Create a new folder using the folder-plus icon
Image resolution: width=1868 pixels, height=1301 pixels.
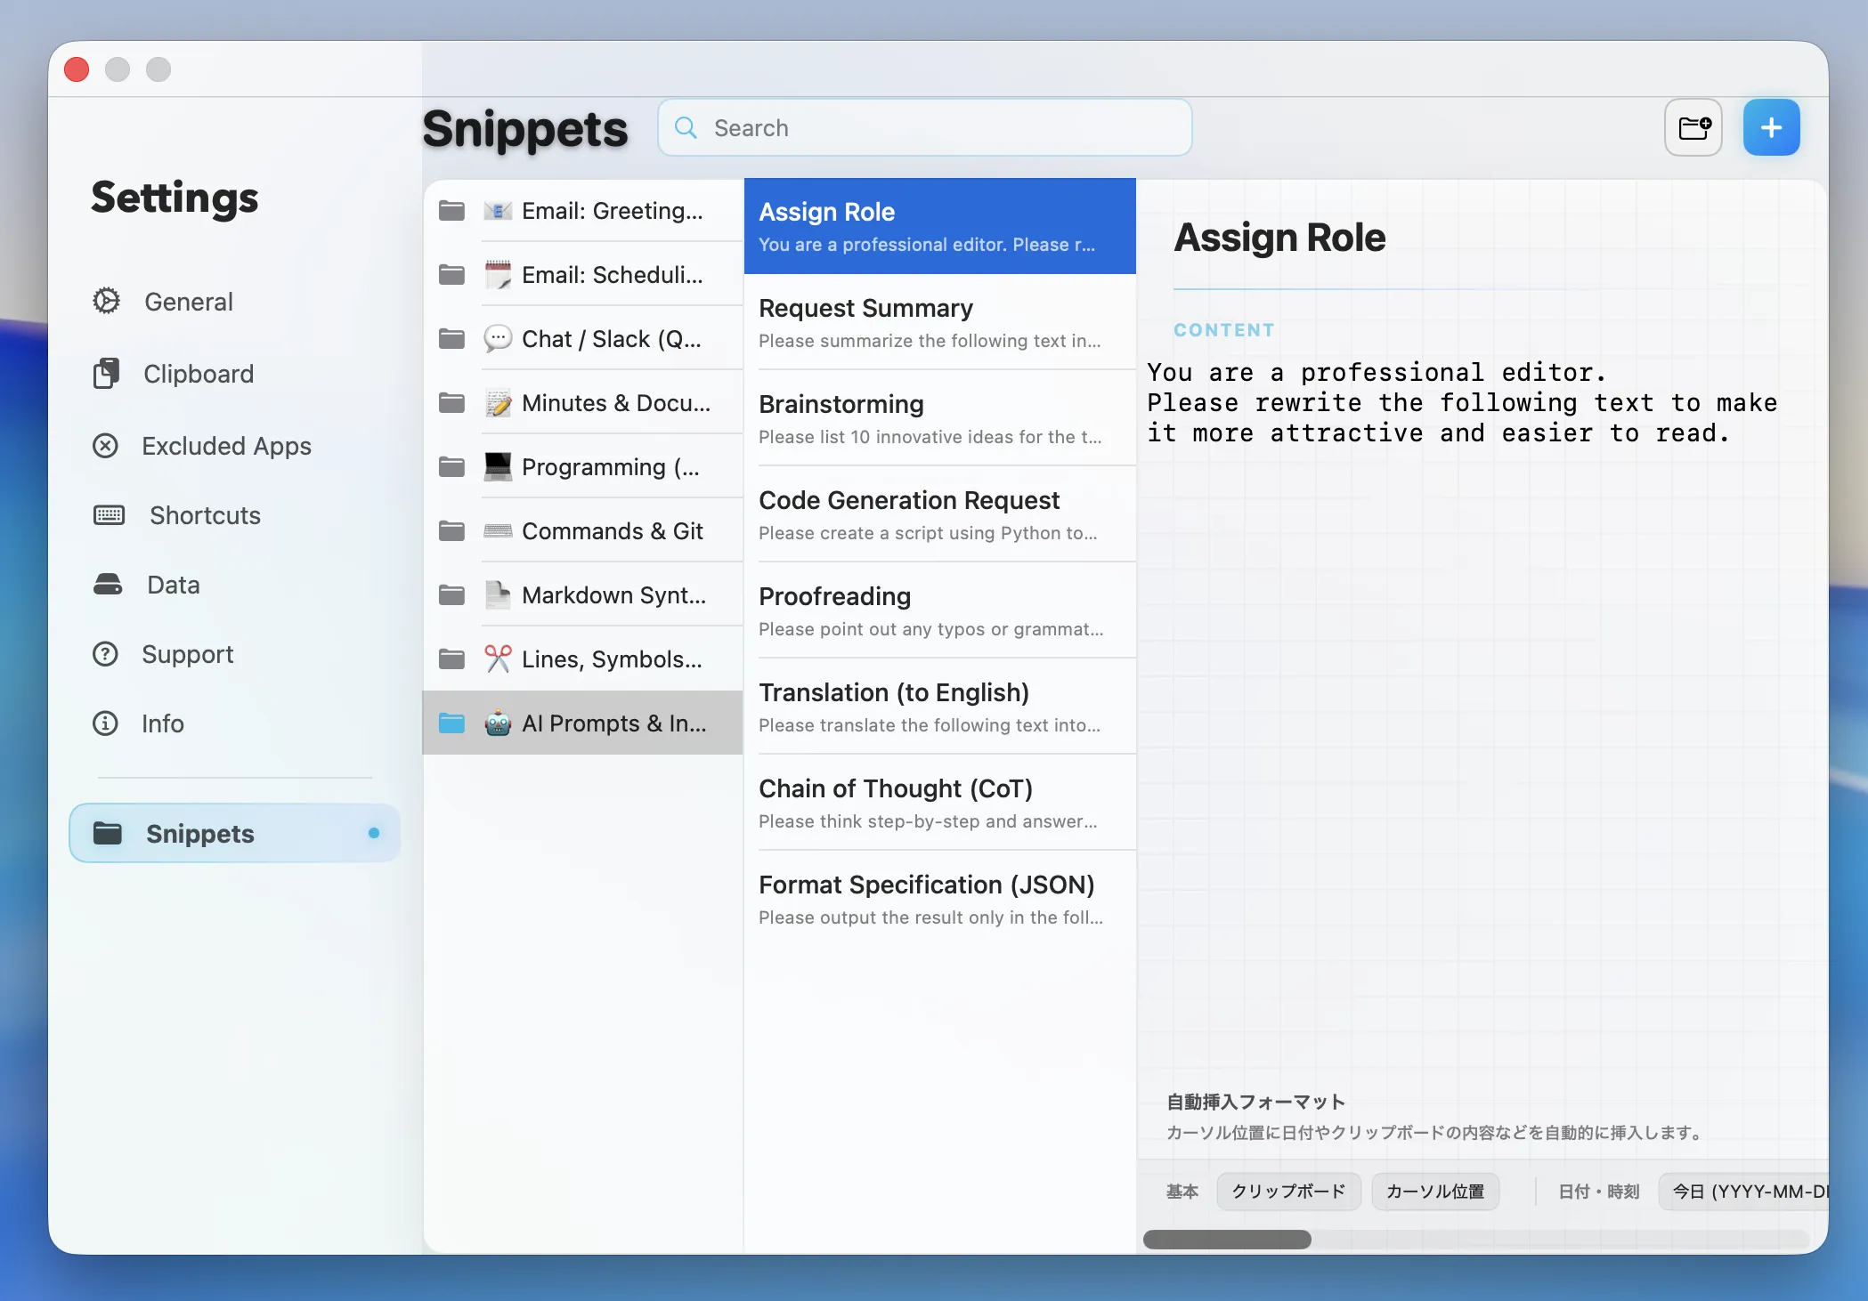coord(1693,127)
